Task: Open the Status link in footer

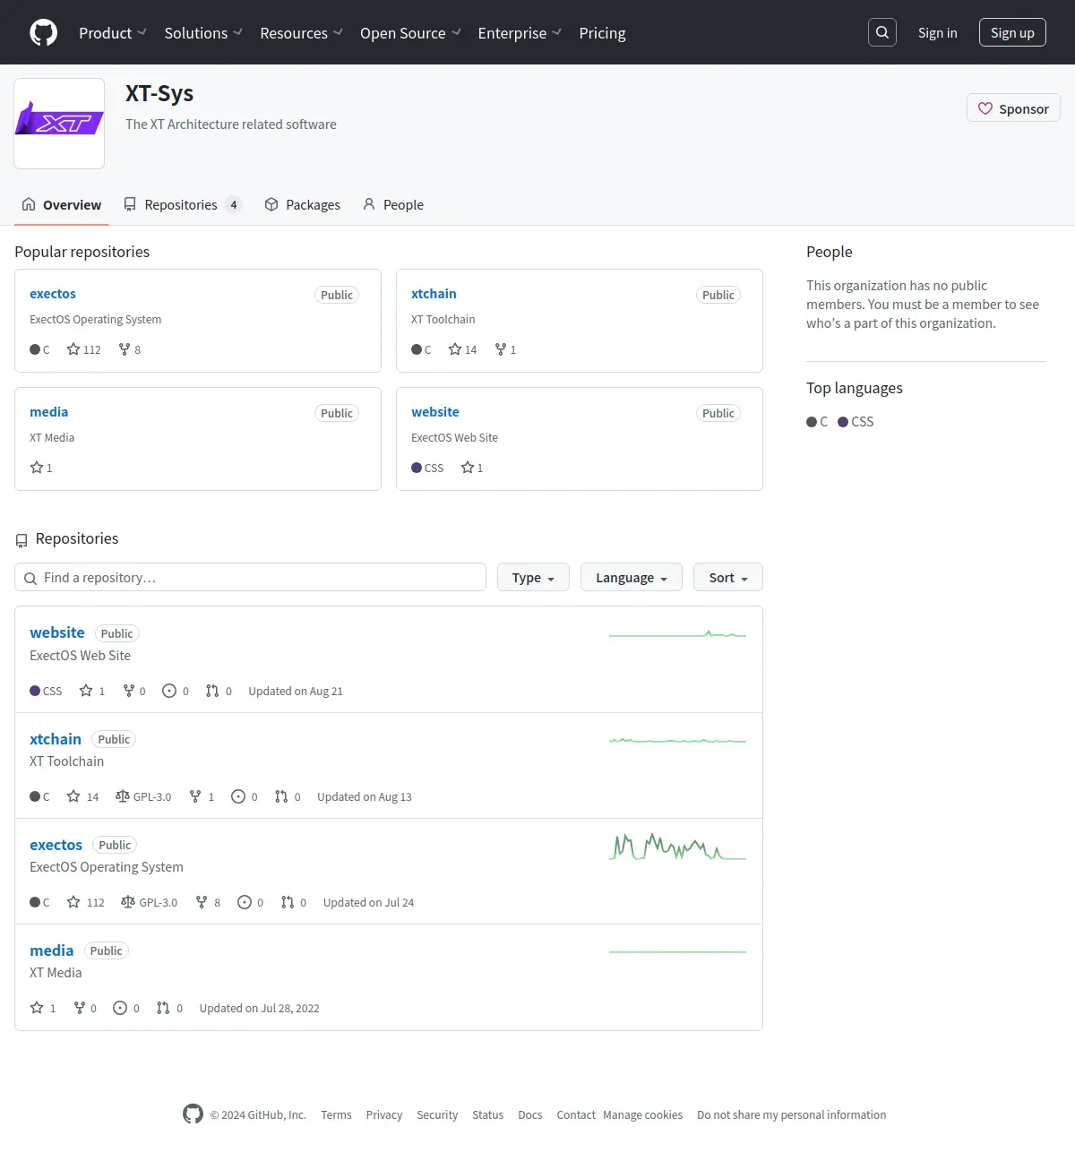Action: [488, 1115]
